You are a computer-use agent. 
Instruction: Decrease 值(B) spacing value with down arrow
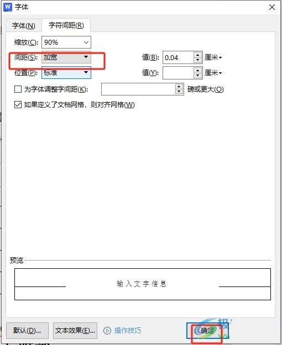pos(198,60)
